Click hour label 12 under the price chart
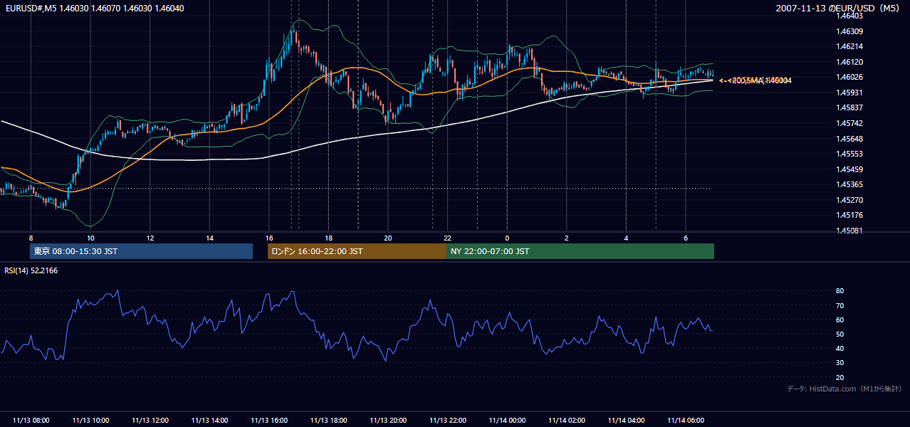Screen dimensions: 910x427 (x=150, y=238)
